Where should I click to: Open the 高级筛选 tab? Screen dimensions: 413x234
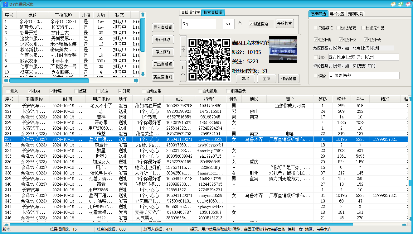click(x=318, y=14)
